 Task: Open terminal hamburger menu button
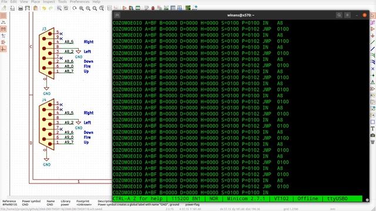pos(347,15)
